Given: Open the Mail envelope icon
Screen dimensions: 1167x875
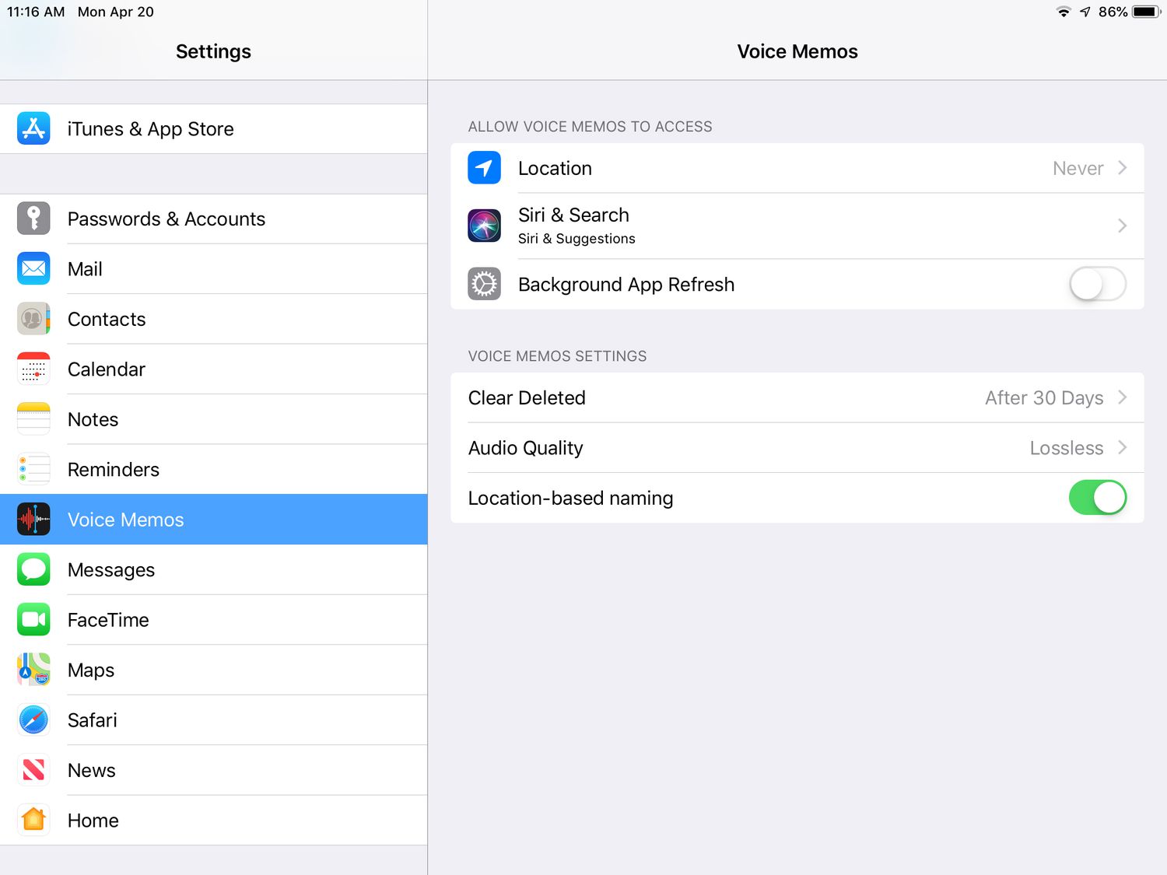Looking at the screenshot, I should click(x=33, y=269).
